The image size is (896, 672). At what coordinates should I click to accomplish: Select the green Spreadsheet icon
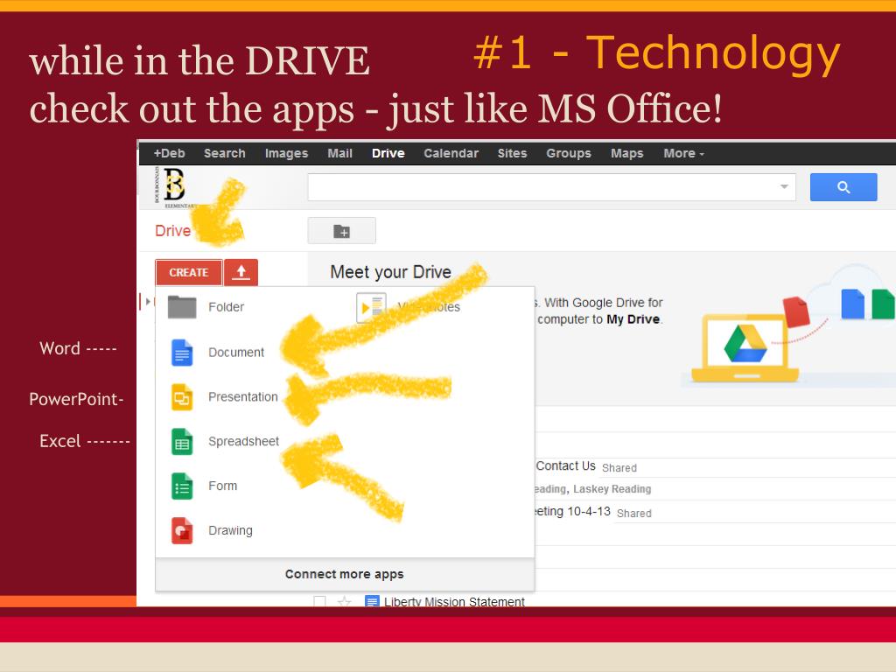(x=182, y=441)
